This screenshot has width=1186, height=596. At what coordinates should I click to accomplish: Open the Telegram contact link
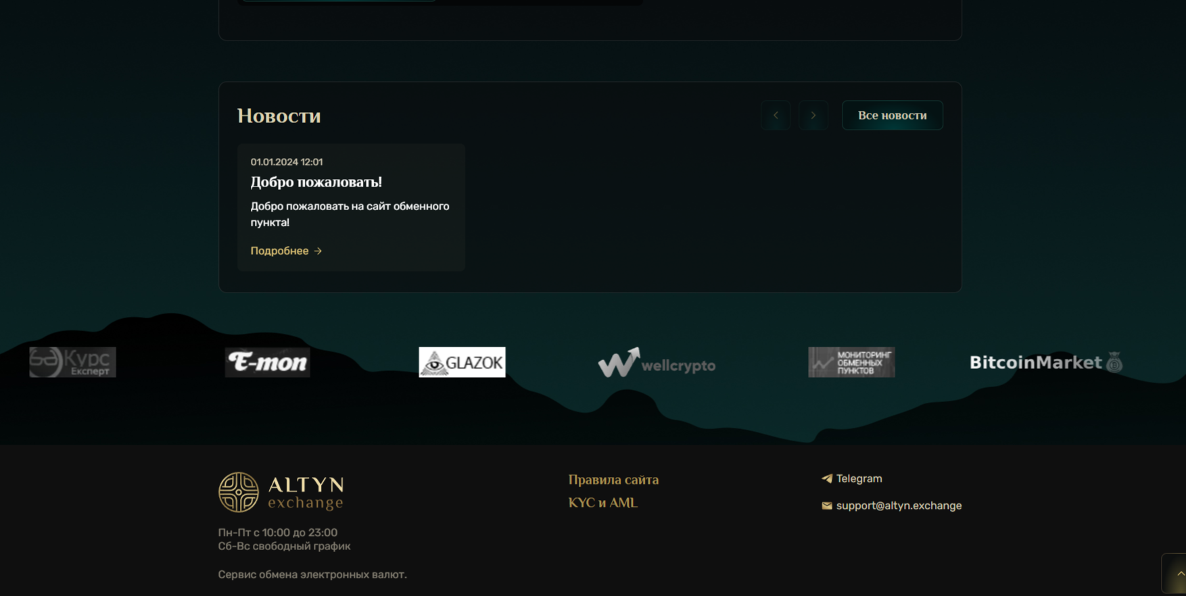tap(859, 478)
